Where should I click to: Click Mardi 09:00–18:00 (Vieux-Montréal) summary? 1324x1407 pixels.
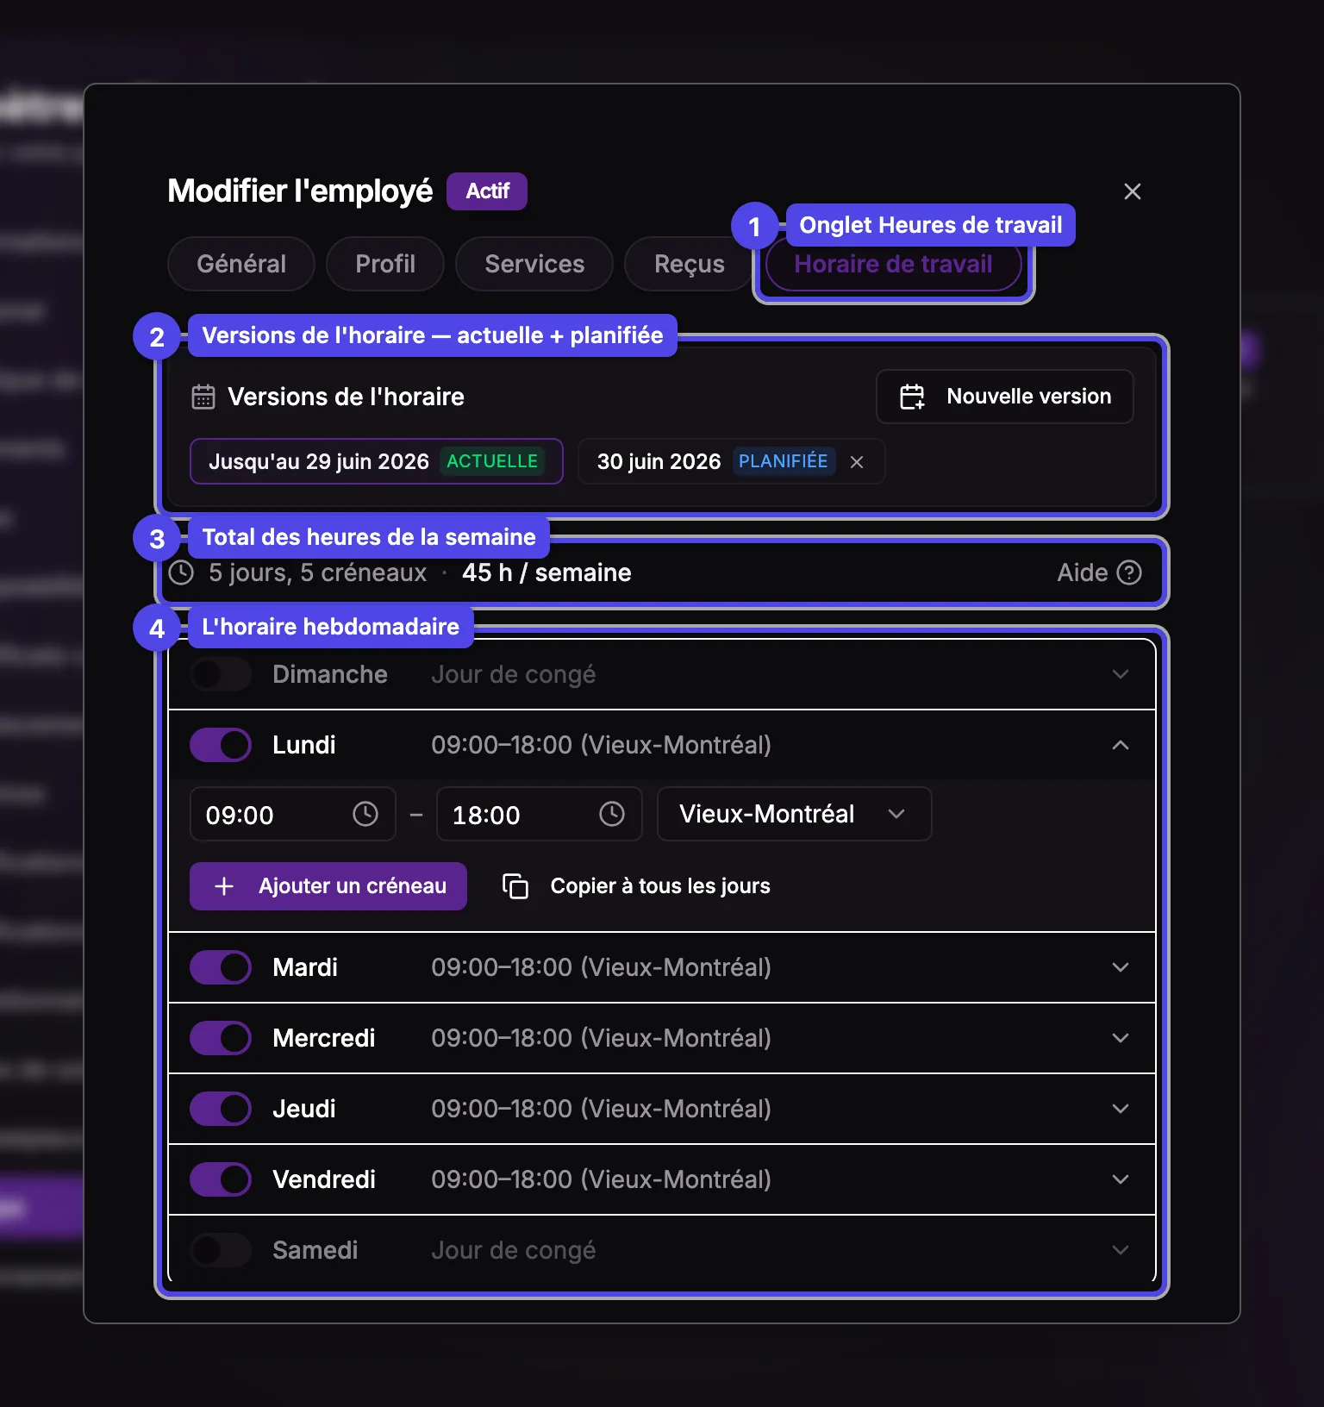(x=601, y=967)
